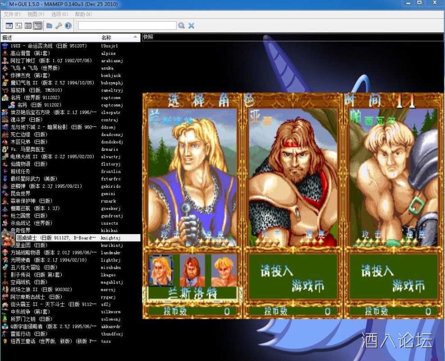Open the 文件(F) menu

pyautogui.click(x=12, y=14)
